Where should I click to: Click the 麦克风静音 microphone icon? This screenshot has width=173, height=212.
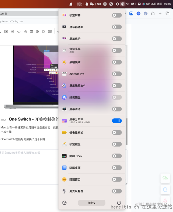65,191
